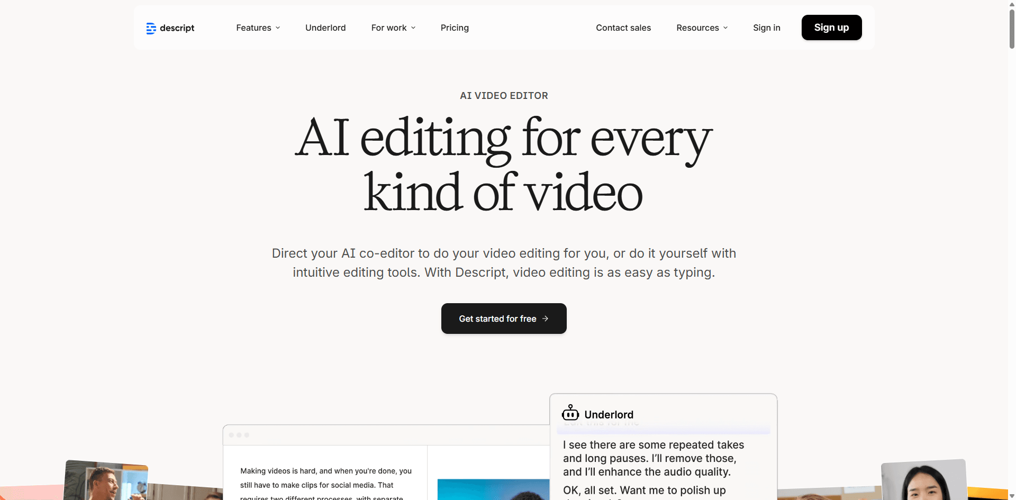Click Sign in link
This screenshot has width=1016, height=500.
766,28
